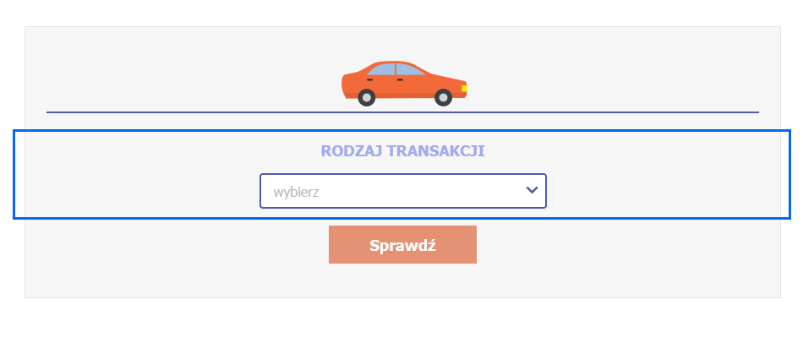Viewport: 803px width, 343px height.
Task: Click the word "TRANSAKCJI" in the heading
Action: (x=436, y=151)
